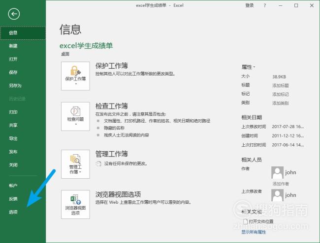This screenshot has height=243, width=320.
Task: Click 登录 sign-in link
Action: click(250, 5)
